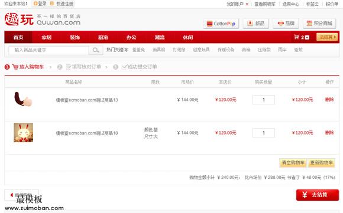Screen dimensions: 343x213
Task: Select 休闲 in navigation bar
Action: (x=188, y=37)
